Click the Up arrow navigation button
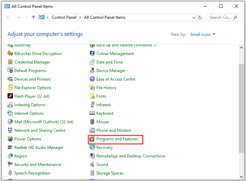246x181 pixels. (33, 17)
